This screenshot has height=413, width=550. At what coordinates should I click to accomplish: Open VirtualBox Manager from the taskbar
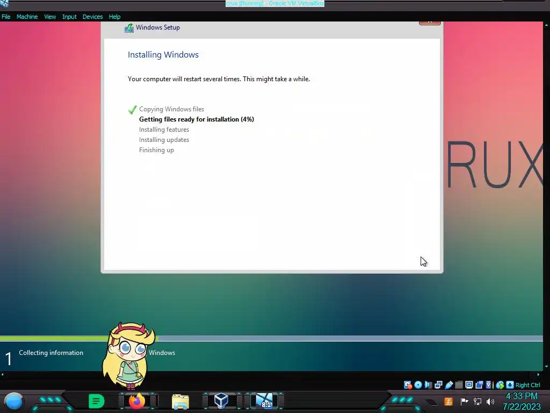(x=221, y=401)
